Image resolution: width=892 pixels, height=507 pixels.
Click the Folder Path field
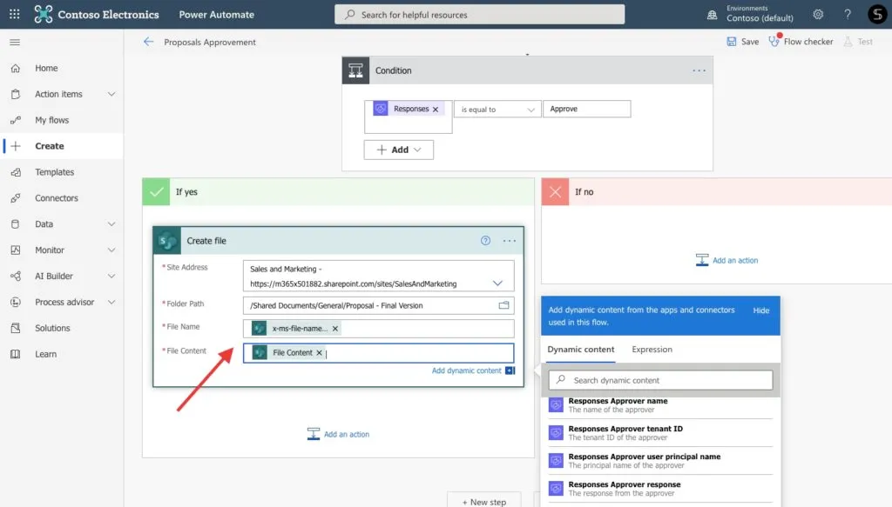378,305
